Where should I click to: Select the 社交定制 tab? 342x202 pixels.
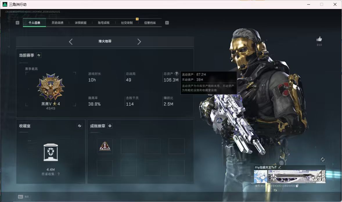127,23
